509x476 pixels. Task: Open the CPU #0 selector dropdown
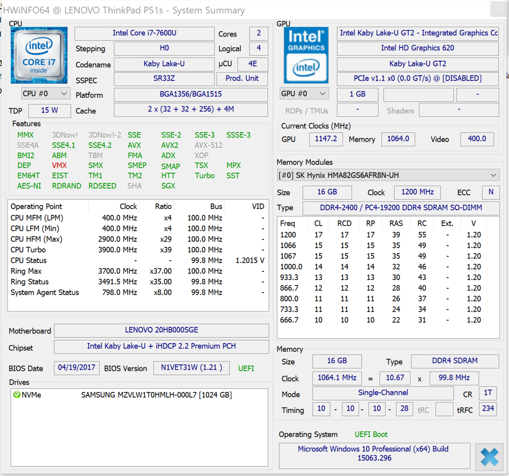tap(45, 94)
